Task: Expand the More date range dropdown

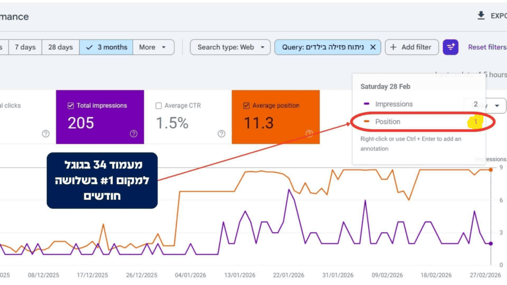Action: coord(153,47)
